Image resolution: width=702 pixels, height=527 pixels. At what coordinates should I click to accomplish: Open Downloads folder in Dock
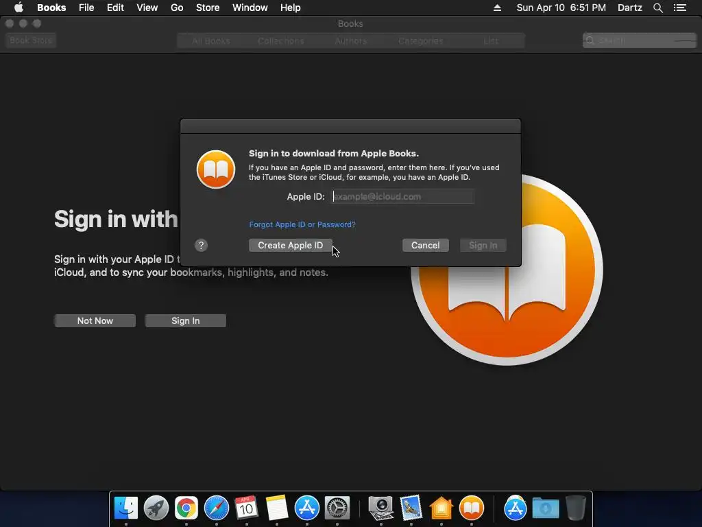545,508
